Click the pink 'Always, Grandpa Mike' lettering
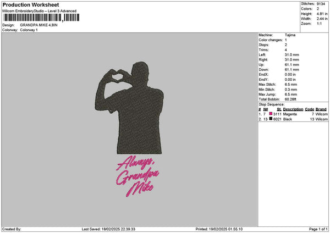Image resolution: width=330 pixels, height=233 pixels. point(137,176)
